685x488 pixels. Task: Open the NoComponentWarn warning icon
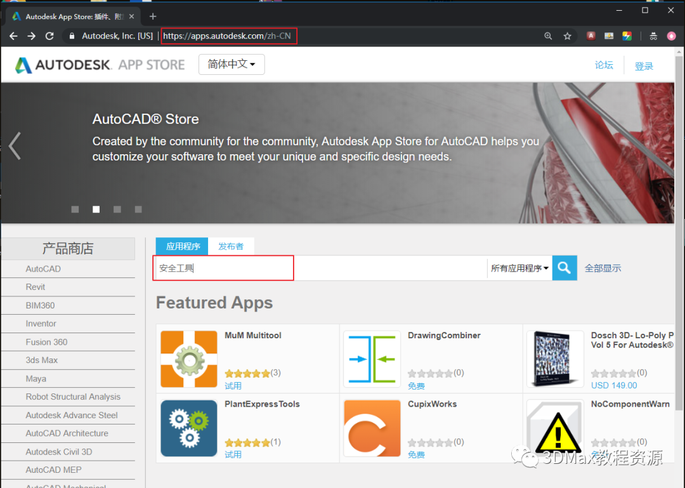tap(555, 428)
